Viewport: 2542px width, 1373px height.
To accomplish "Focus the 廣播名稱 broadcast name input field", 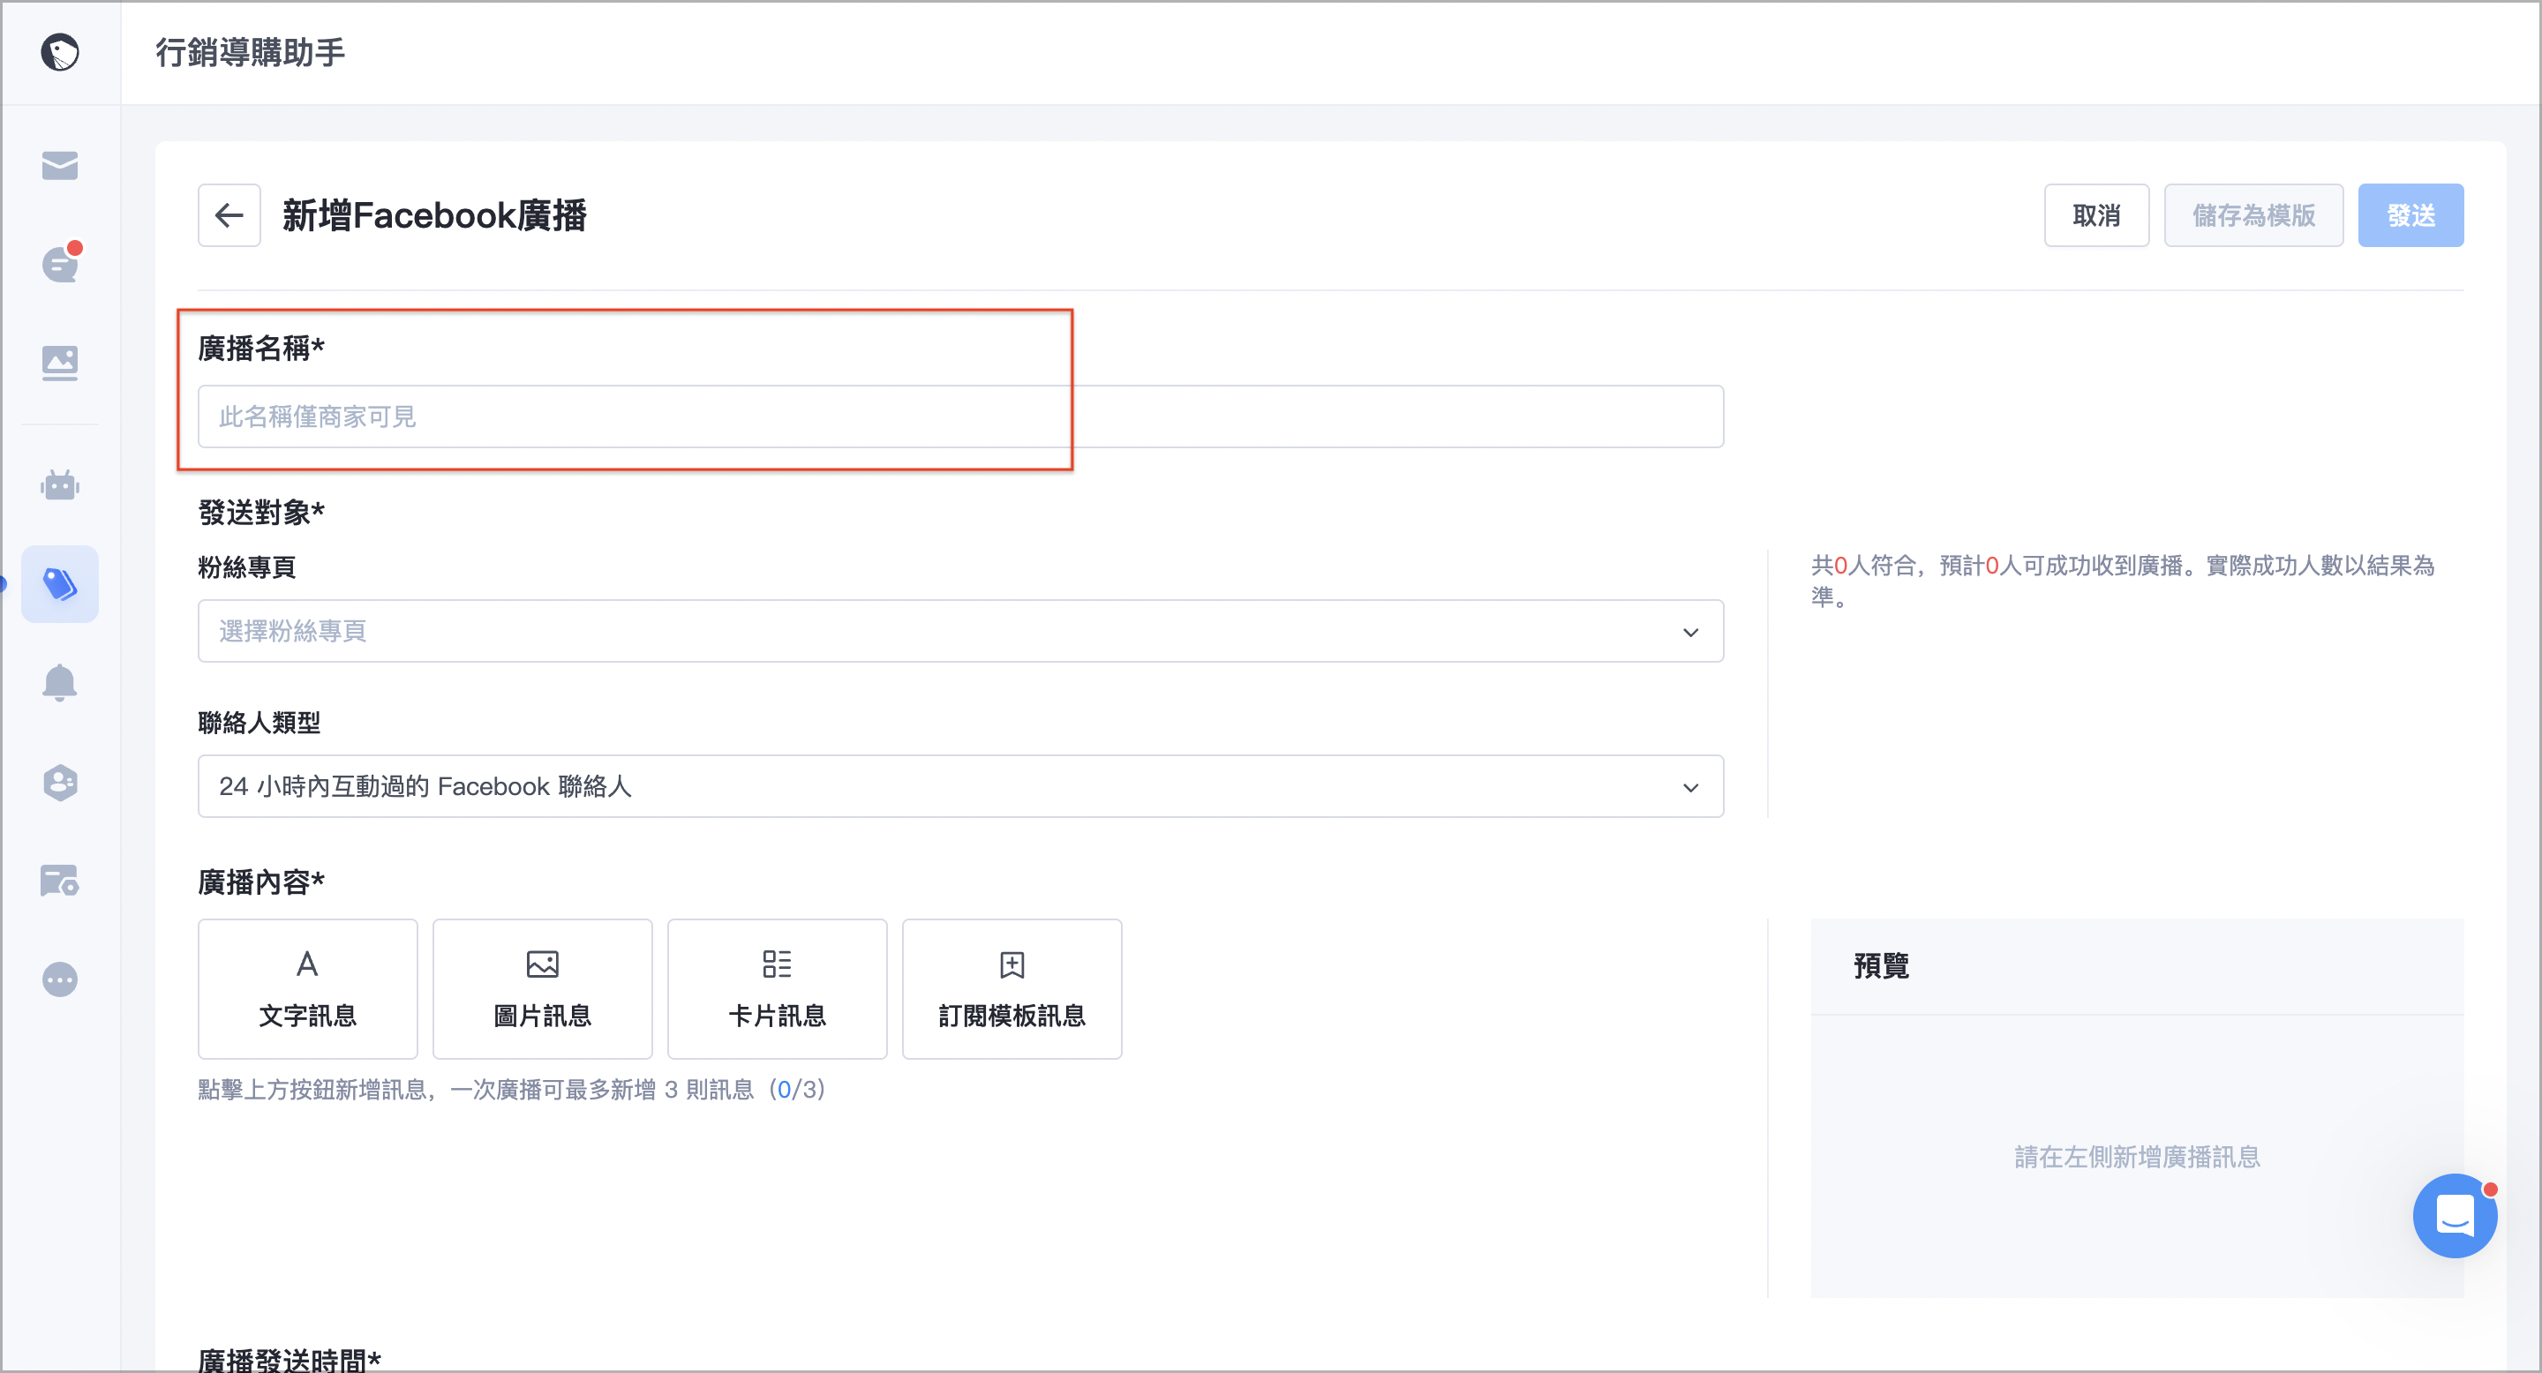I will [961, 416].
